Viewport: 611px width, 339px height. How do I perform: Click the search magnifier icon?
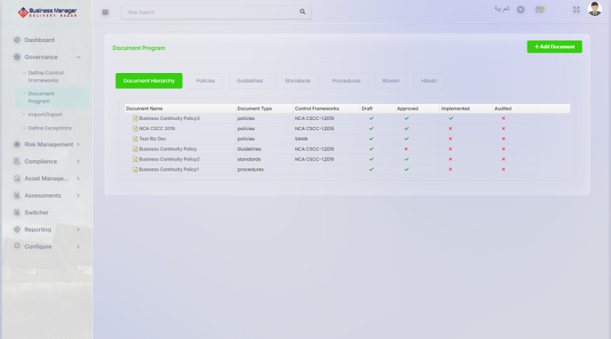[x=302, y=12]
